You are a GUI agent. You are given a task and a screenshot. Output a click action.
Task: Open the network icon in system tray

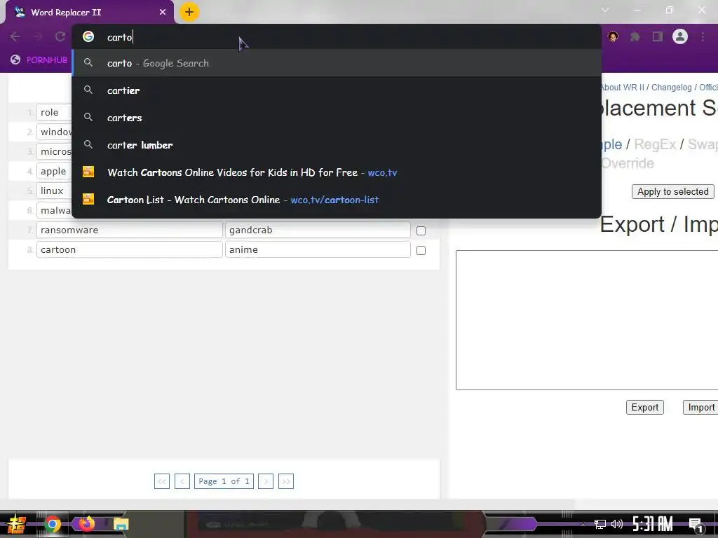pos(600,524)
